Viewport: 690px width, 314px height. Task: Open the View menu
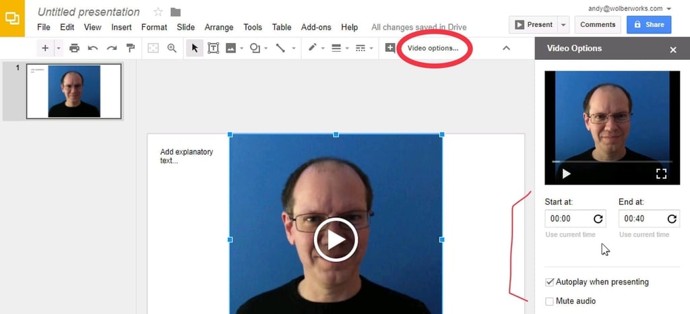pos(92,27)
